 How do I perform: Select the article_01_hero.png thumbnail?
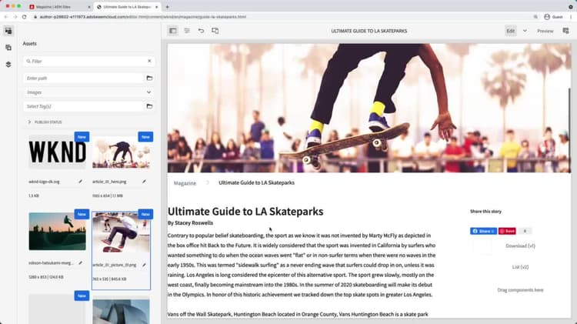[121, 152]
